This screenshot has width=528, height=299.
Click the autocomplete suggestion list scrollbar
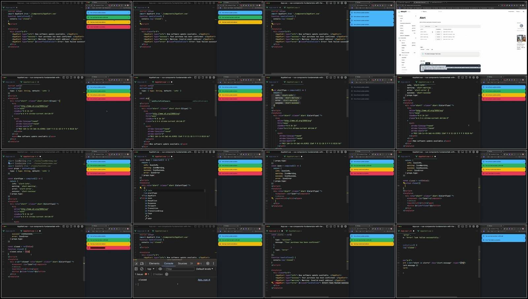[205, 191]
